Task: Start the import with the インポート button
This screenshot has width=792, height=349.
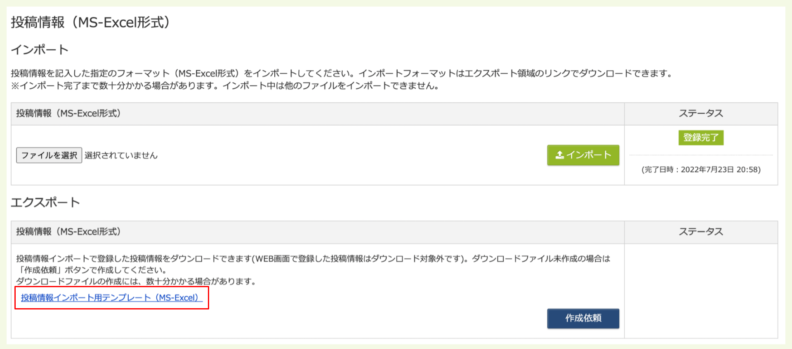Action: coord(583,155)
